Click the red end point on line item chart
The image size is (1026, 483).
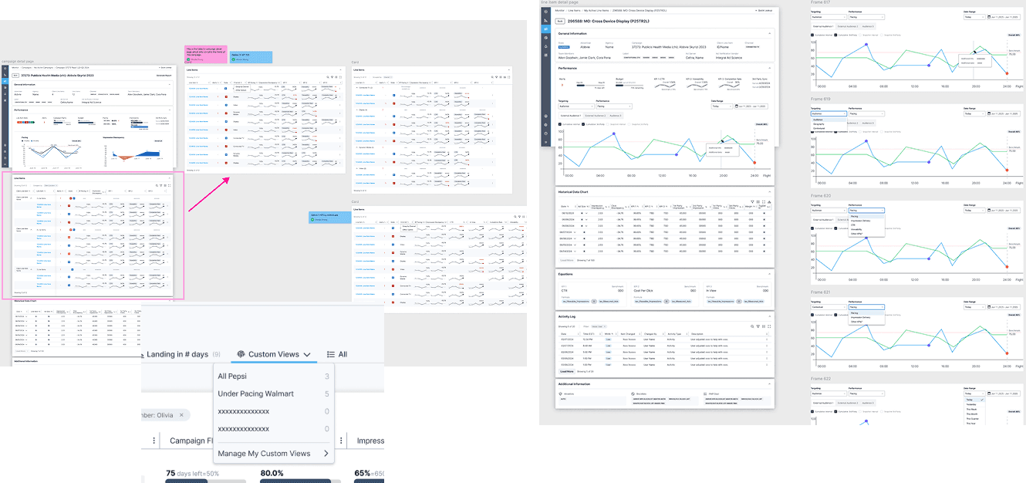[754, 163]
